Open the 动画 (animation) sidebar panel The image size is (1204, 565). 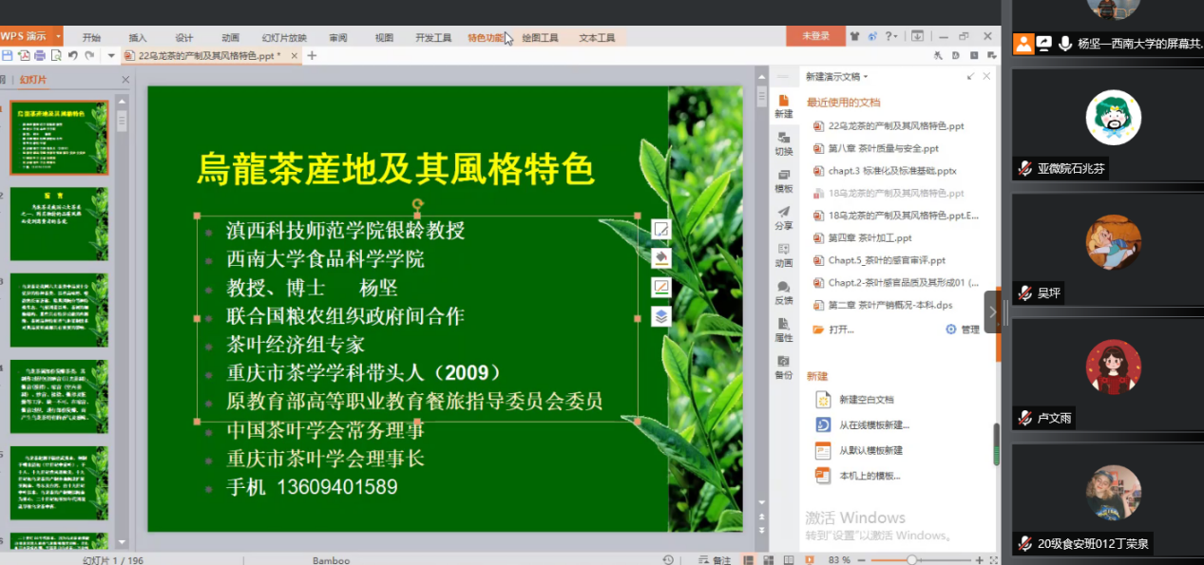coord(783,254)
